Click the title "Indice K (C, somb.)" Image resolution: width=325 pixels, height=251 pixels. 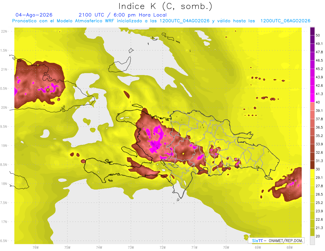pyautogui.click(x=165, y=6)
